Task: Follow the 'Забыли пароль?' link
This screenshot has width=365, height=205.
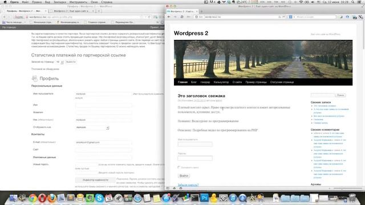Action: (188, 184)
